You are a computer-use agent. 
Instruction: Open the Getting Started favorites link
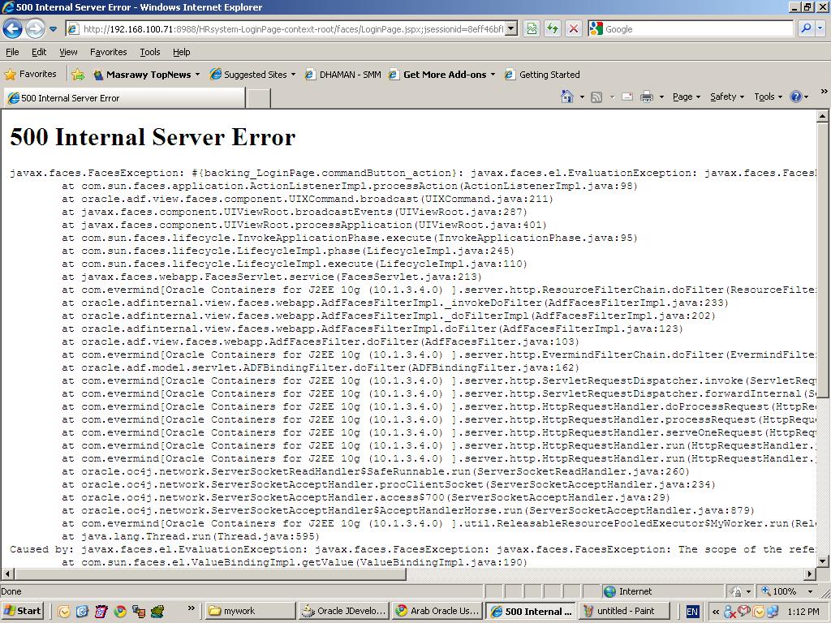(542, 75)
